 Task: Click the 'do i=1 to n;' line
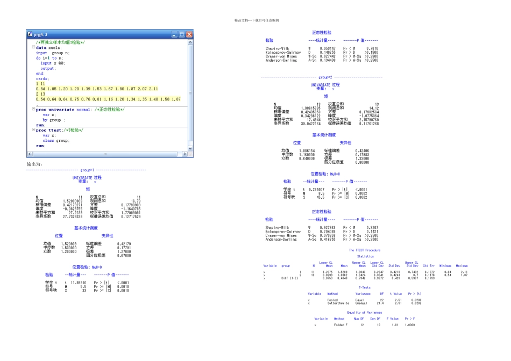tap(49, 58)
